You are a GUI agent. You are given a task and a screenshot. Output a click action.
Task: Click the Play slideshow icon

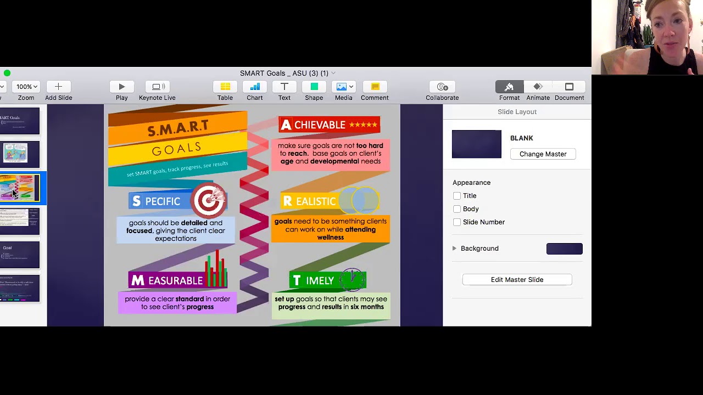point(121,87)
